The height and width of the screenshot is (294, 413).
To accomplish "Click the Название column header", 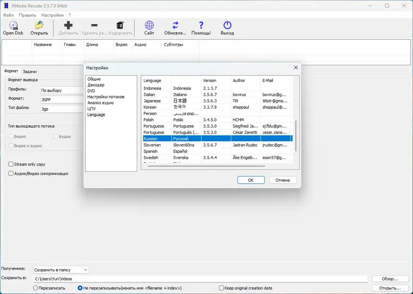I will (x=47, y=45).
